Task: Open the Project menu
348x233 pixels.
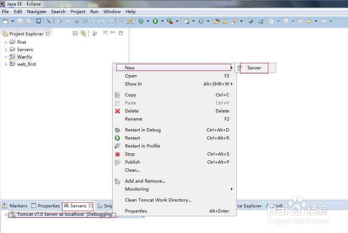Action: 77,12
